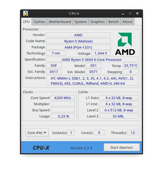Screen dimensions: 163x177
Task: Click the Temp. value 33,75°C
Action: pos(131,66)
